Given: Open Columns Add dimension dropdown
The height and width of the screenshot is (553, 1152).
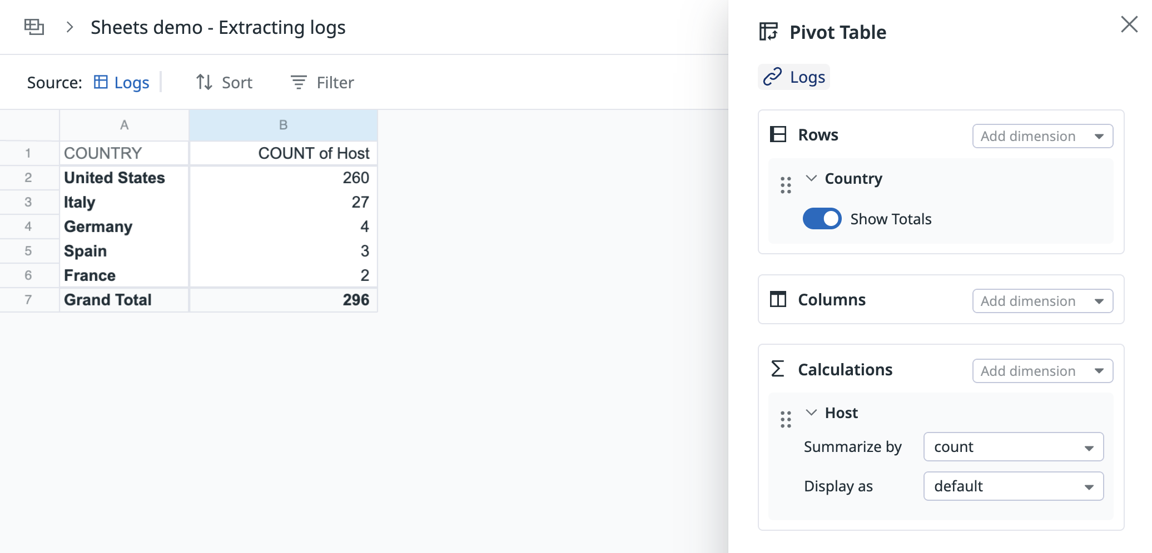Looking at the screenshot, I should (x=1042, y=301).
